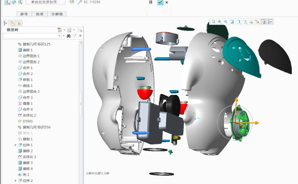Click the orange drag arrow pointing right
The height and width of the screenshot is (184, 298).
(x=256, y=123)
